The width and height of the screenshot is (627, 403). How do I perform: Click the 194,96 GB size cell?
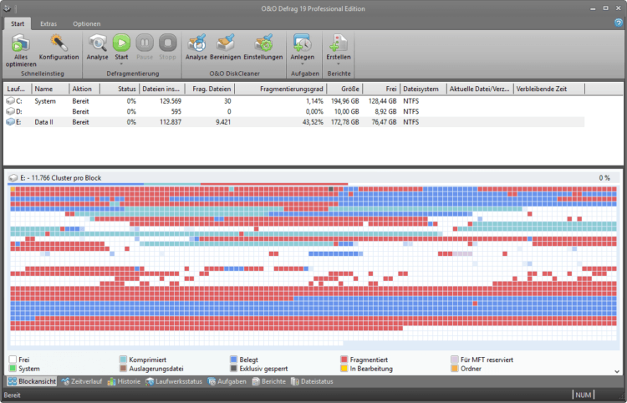pos(344,101)
